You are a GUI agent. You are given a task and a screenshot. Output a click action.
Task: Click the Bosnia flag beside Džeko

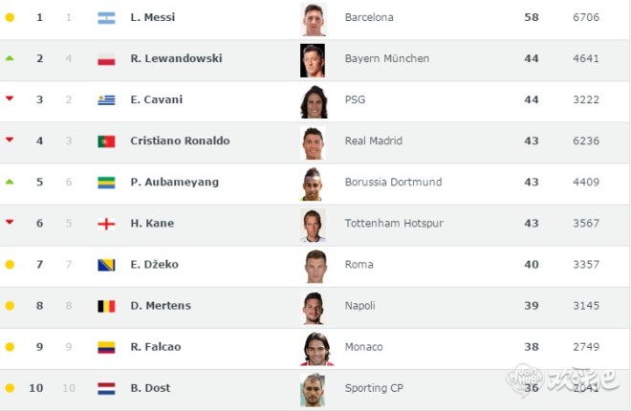tap(106, 265)
